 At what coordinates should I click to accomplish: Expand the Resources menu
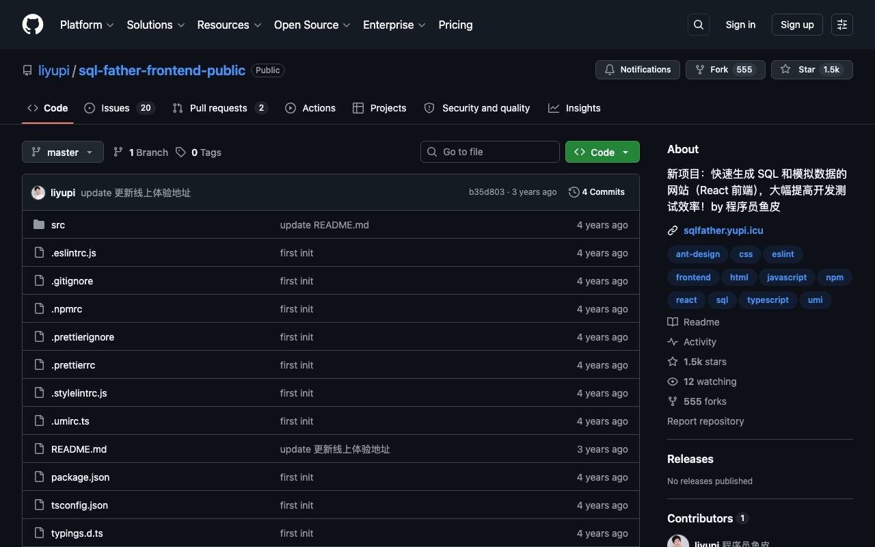(x=229, y=25)
